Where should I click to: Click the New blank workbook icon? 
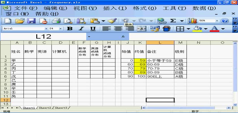coord(8,21)
